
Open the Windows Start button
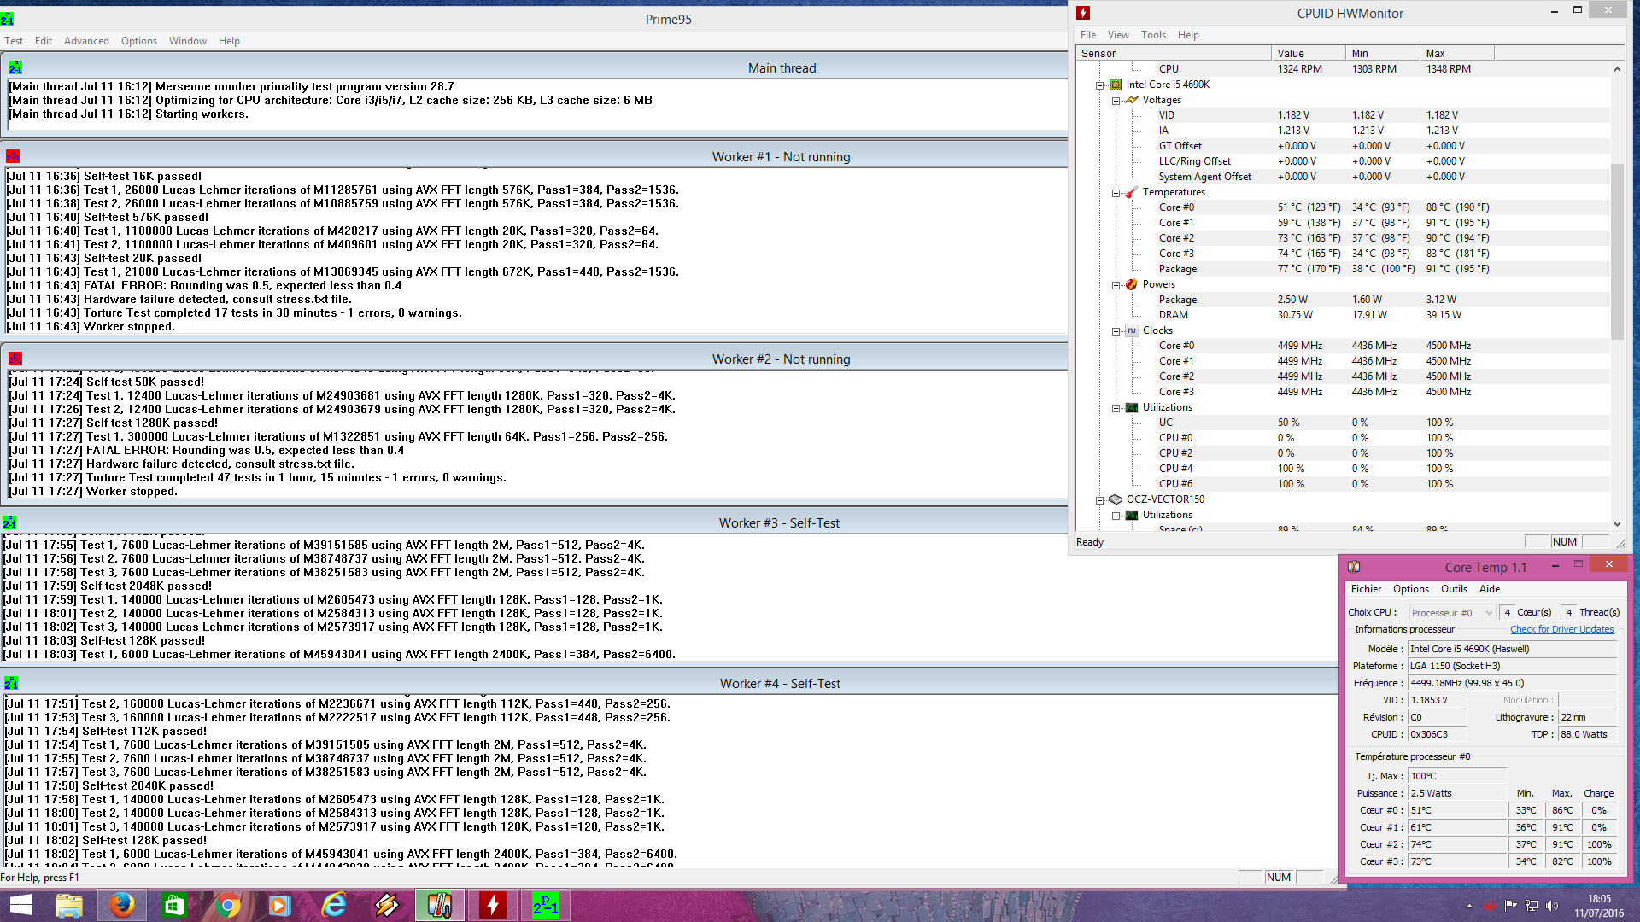(x=20, y=905)
